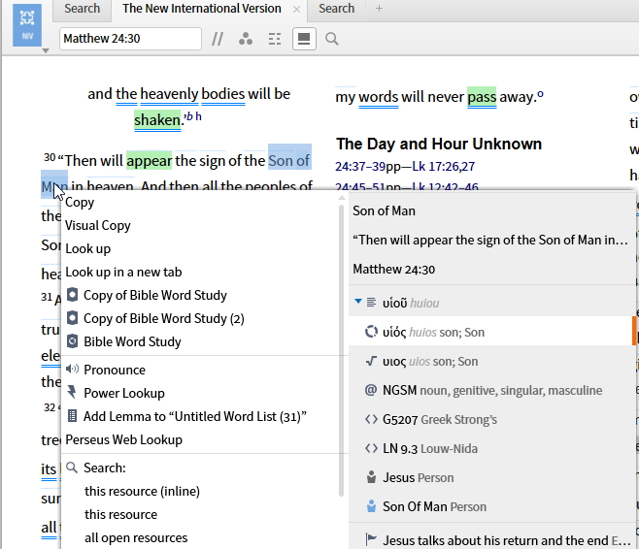639x549 pixels.
Task: Select Son of Man selection heading
Action: click(384, 210)
